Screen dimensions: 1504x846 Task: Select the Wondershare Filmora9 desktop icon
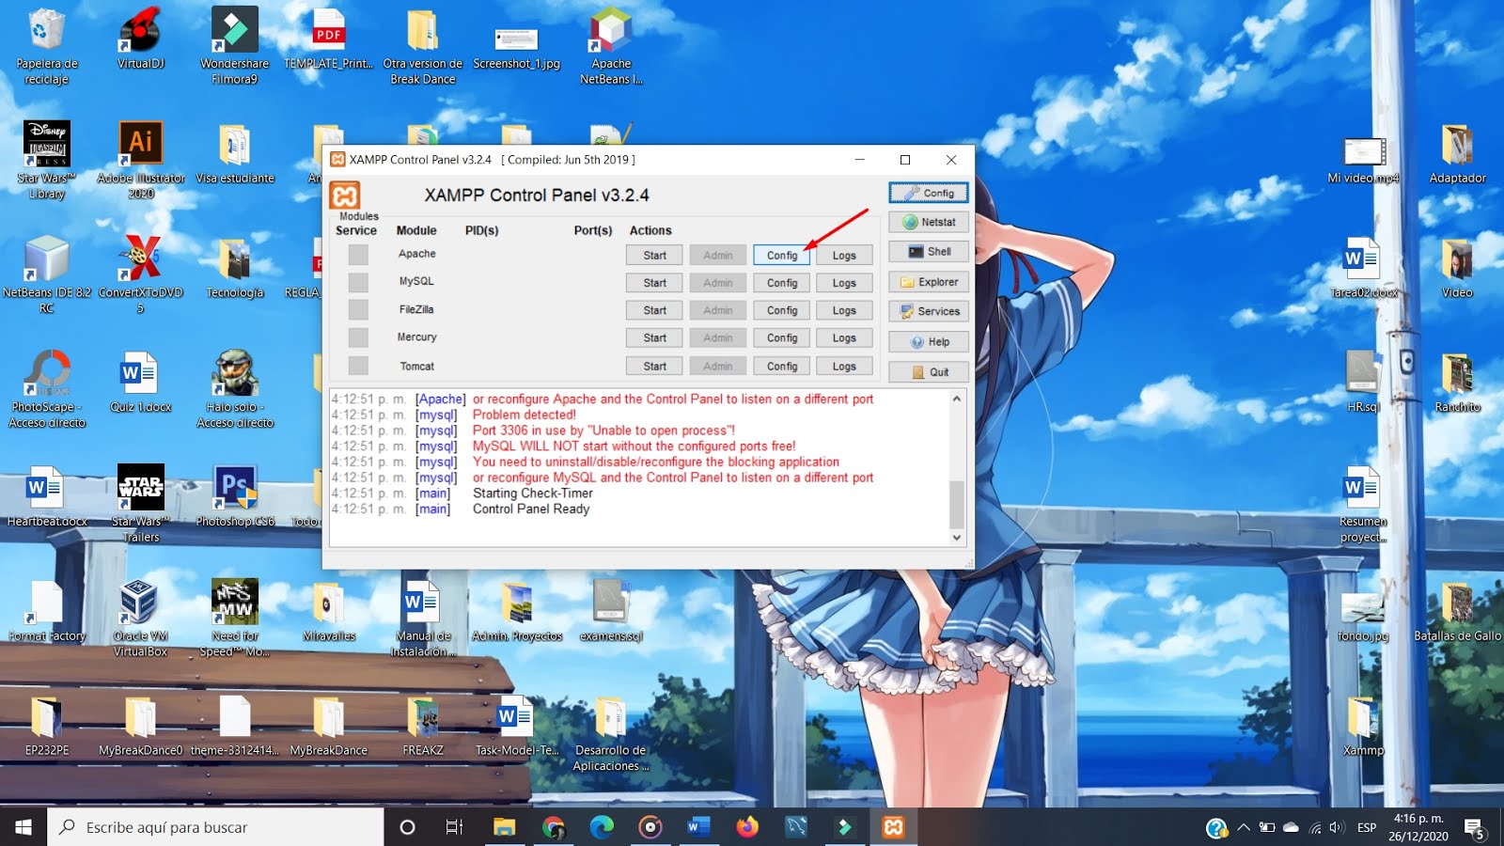[234, 45]
